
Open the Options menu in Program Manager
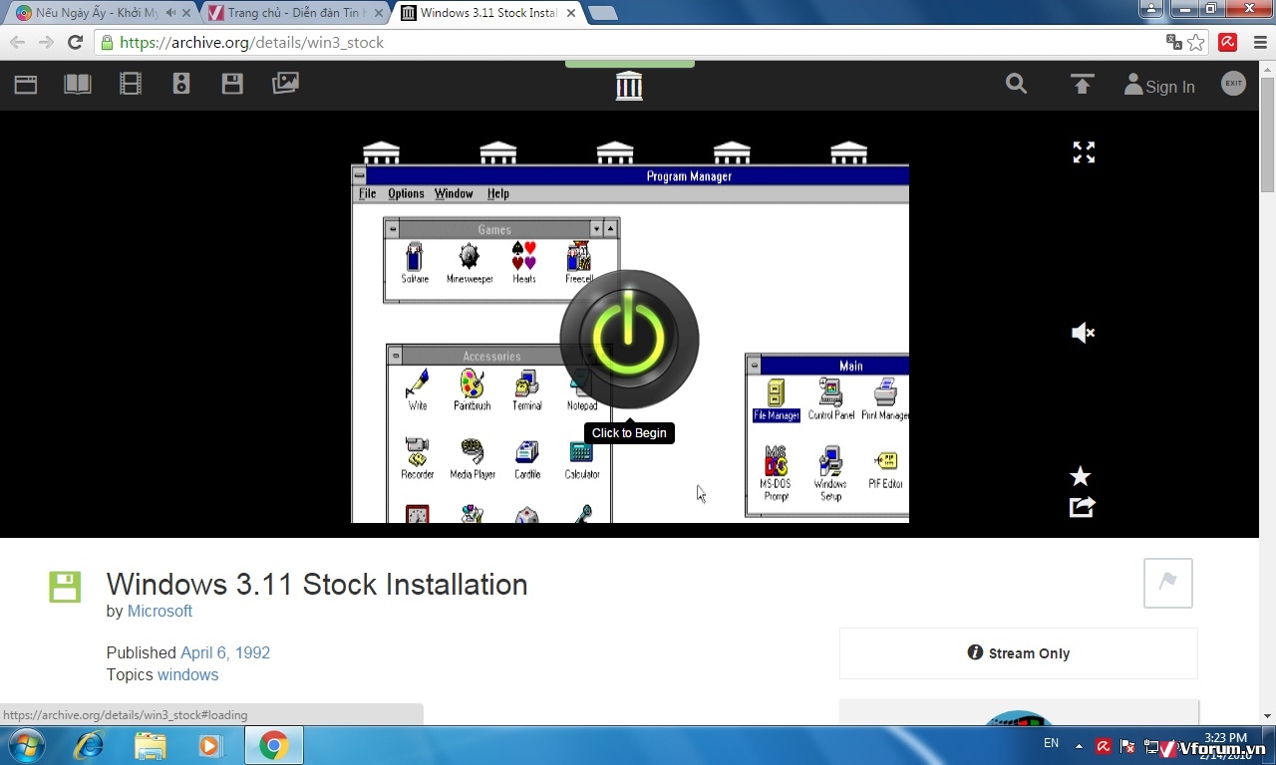pyautogui.click(x=406, y=193)
